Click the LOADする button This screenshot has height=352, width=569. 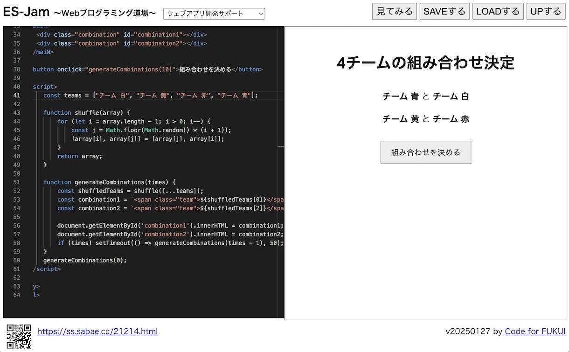pos(498,12)
